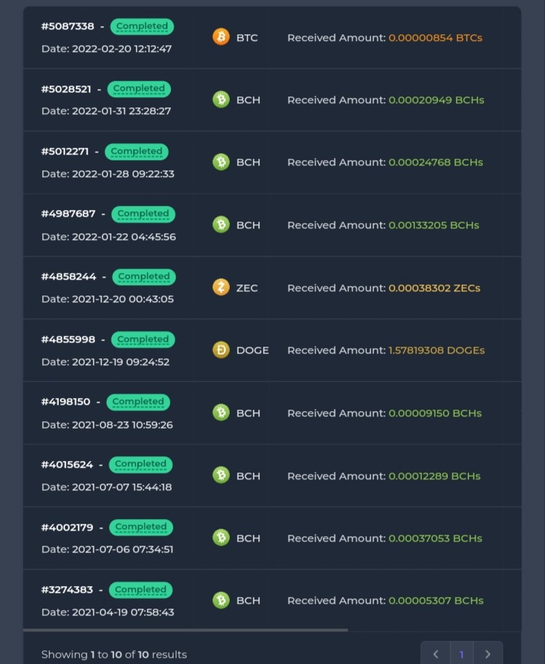Click Completed badge for #4858244

(x=144, y=276)
